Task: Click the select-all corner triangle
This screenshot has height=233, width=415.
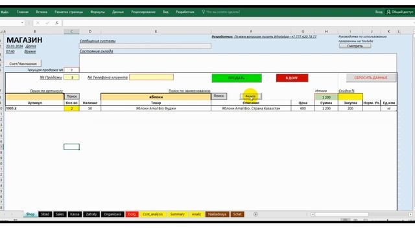Action: (x=1, y=32)
